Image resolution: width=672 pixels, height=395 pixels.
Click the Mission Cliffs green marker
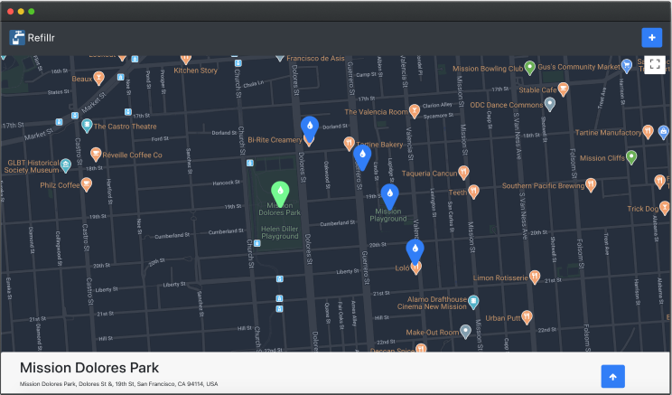(x=631, y=157)
